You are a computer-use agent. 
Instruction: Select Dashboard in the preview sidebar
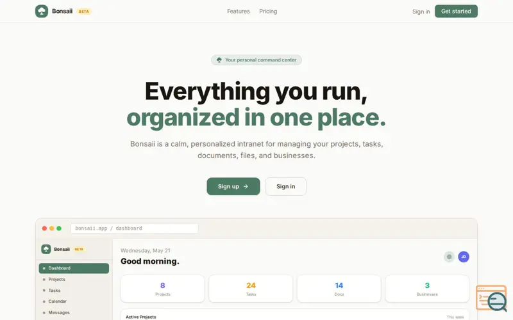74,268
